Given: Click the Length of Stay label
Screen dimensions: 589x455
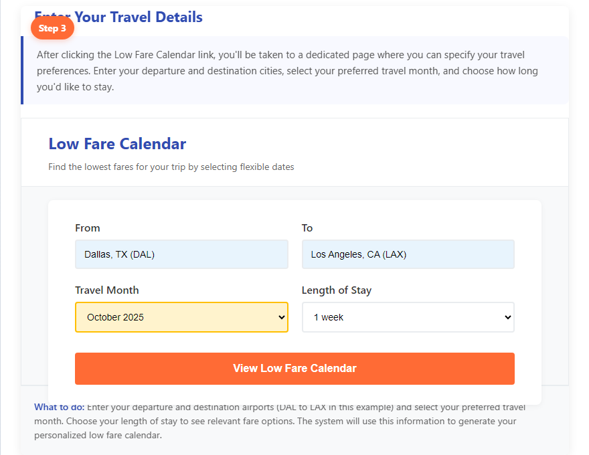Looking at the screenshot, I should [x=337, y=290].
